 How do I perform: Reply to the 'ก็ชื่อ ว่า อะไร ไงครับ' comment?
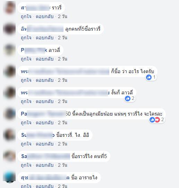(x=44, y=80)
